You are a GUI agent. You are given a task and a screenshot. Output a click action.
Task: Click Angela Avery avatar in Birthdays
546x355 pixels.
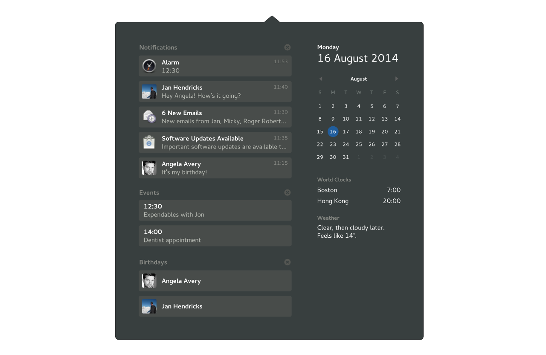pyautogui.click(x=149, y=281)
